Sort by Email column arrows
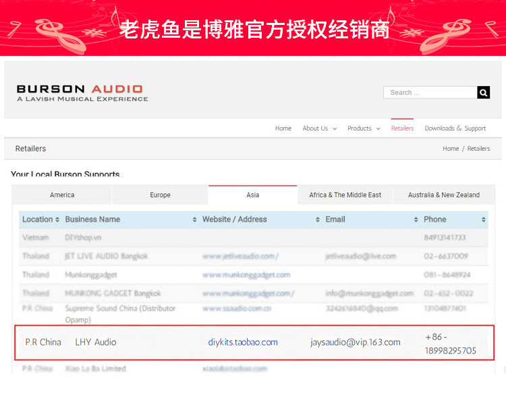 pos(416,220)
